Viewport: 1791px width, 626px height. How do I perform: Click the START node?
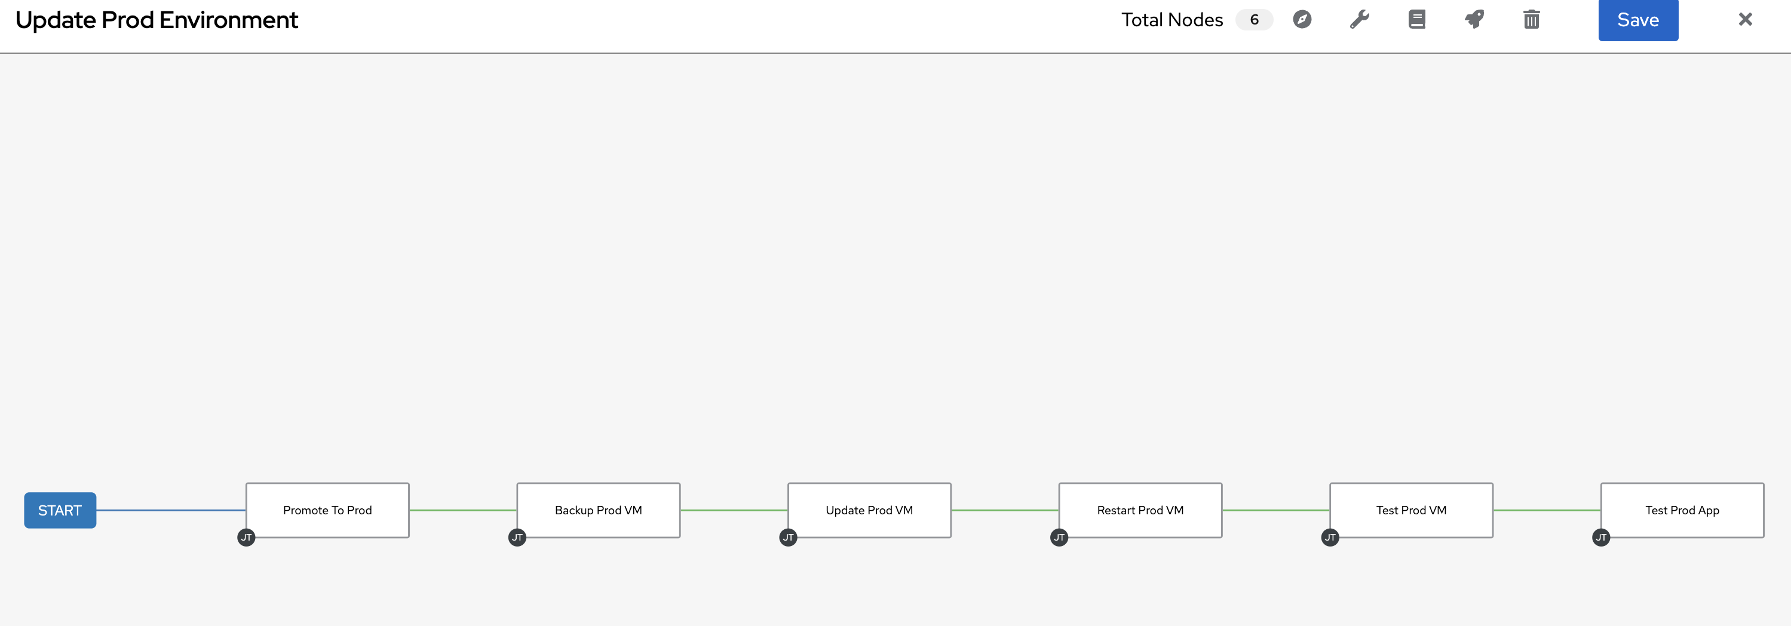60,510
